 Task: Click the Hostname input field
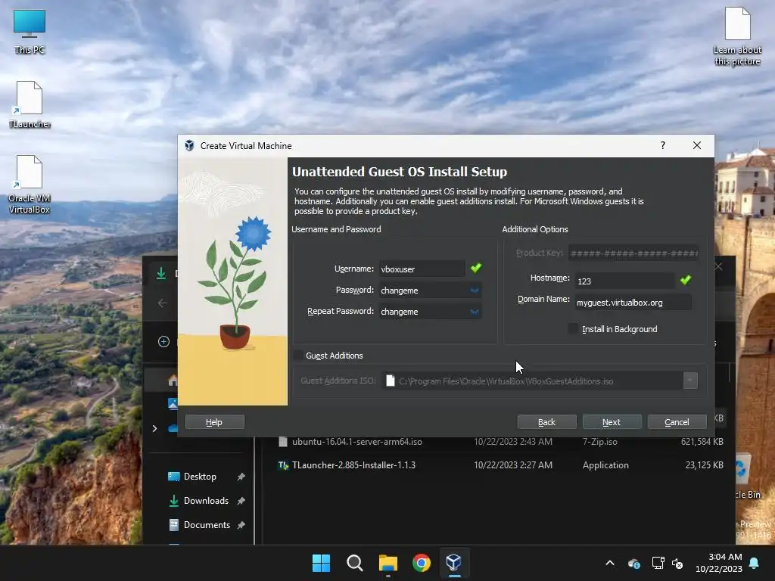[x=624, y=281]
